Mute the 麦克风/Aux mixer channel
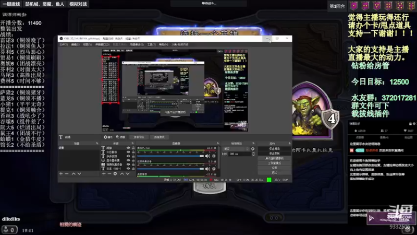The width and height of the screenshot is (417, 235). 207,156
